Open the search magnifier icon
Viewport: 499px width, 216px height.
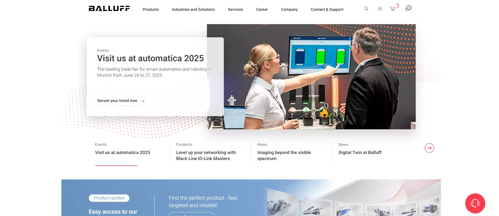[x=366, y=9]
